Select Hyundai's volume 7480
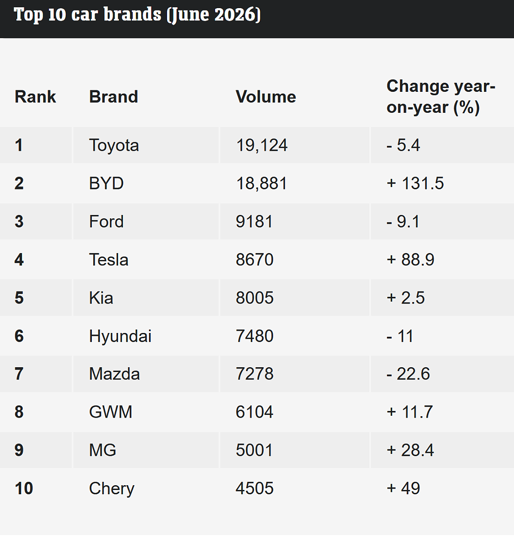 [x=255, y=335]
